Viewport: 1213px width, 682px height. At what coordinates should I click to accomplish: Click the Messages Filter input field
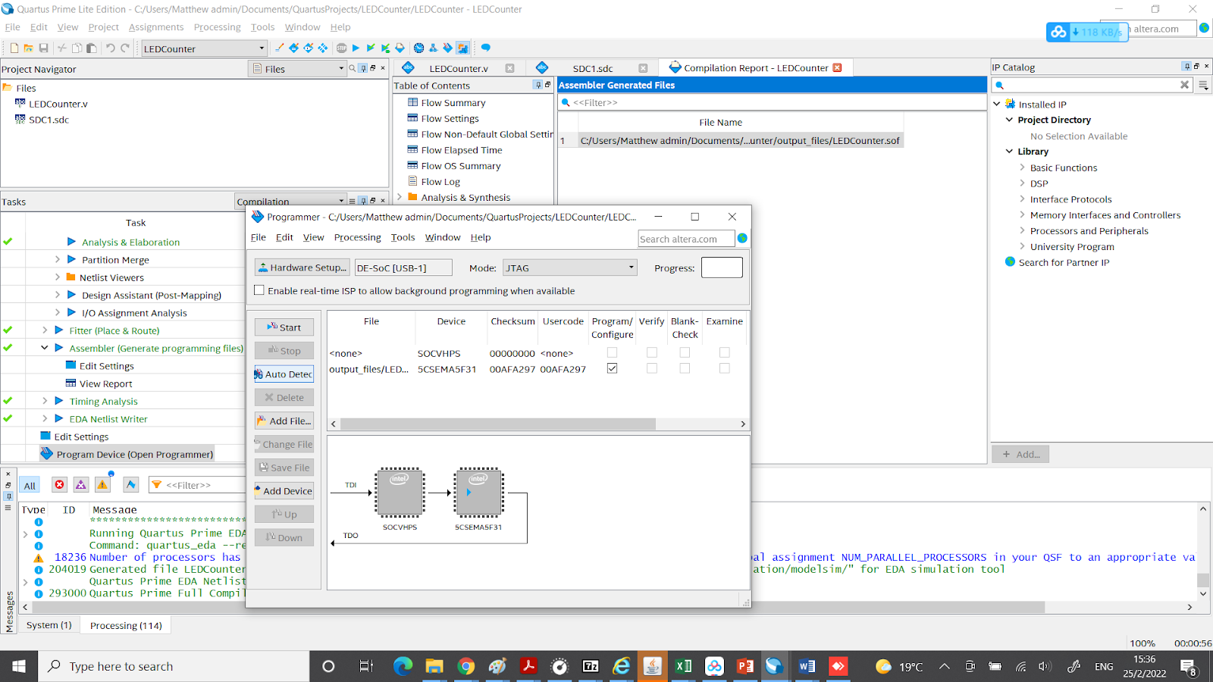pos(197,485)
